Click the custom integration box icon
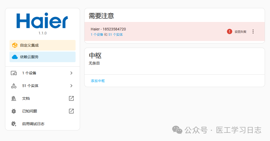The height and width of the screenshot is (141, 270). [x=15, y=45]
